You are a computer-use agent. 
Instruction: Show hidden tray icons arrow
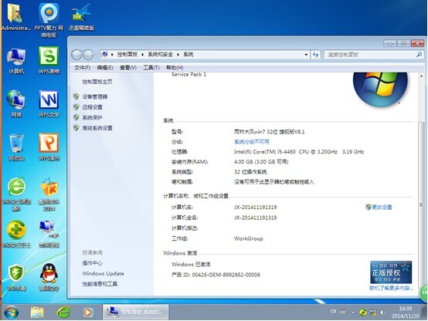click(353, 313)
